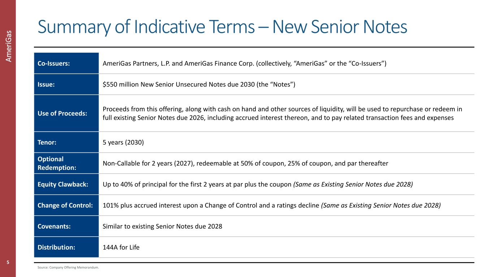This screenshot has width=493, height=277.
Task: Click the '5 years (2030)' tenor value
Action: [x=123, y=142]
